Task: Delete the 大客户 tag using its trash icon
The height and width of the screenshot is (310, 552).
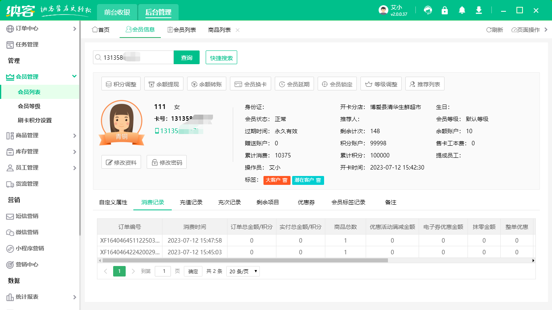Action: tap(285, 180)
